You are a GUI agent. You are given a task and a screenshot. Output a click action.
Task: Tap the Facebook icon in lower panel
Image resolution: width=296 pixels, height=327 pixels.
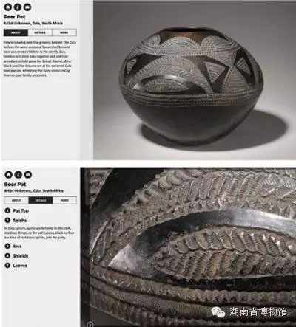point(18,174)
